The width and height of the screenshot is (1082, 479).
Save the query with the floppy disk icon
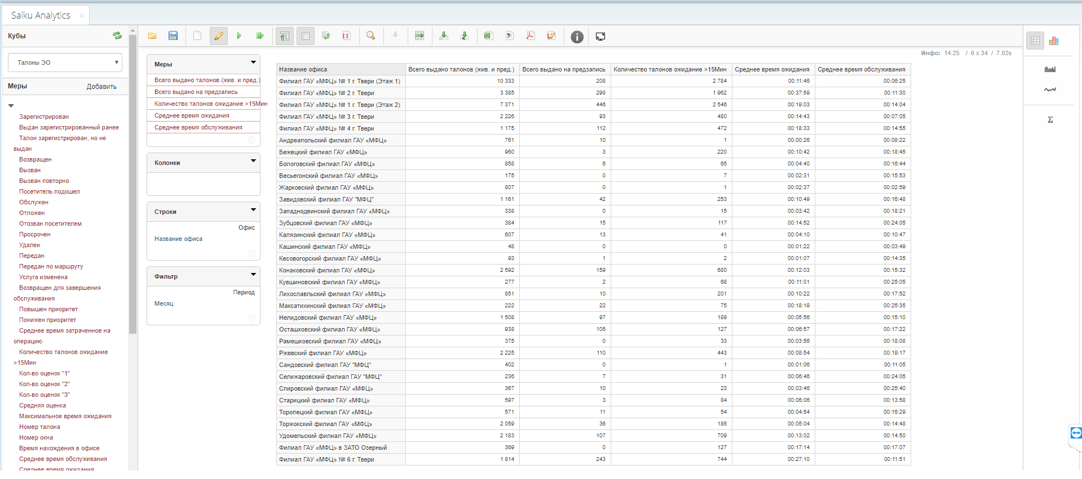(x=173, y=36)
